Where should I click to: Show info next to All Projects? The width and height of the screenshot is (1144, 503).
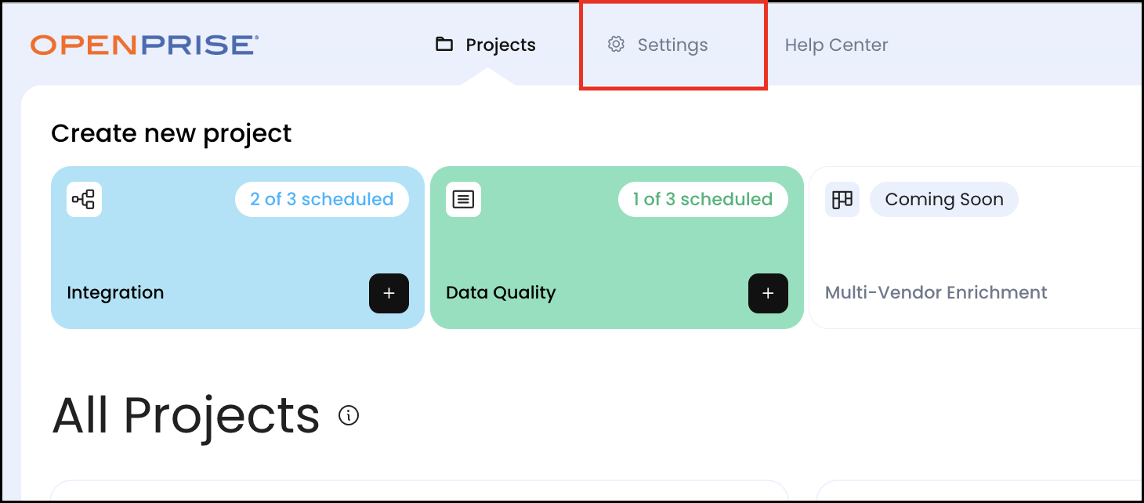[349, 415]
